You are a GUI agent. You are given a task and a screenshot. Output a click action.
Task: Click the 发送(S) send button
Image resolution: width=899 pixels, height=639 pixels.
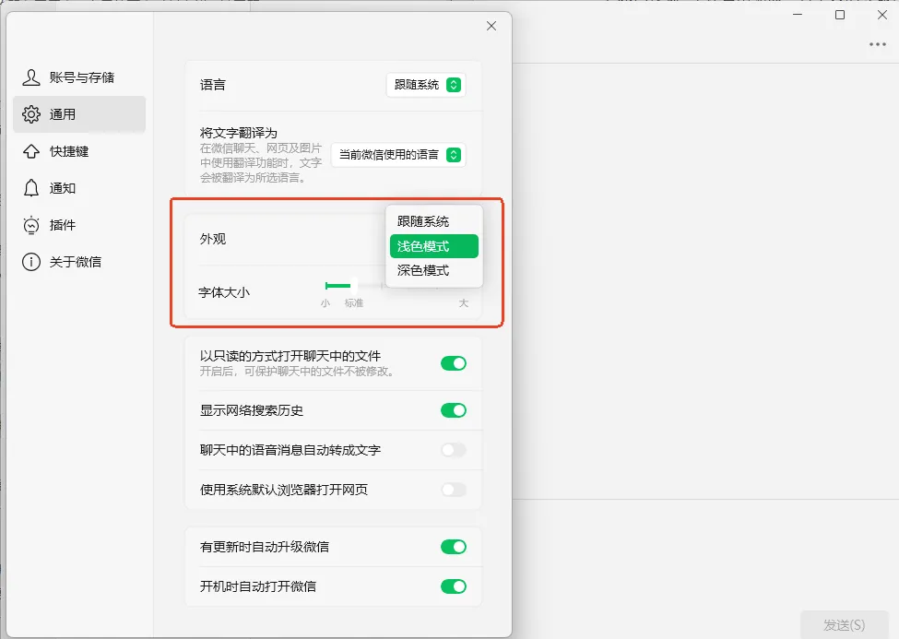(844, 622)
